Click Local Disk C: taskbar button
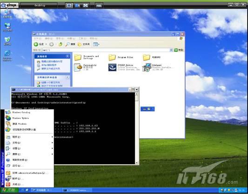This screenshot has width=248, height=194. coord(46,190)
